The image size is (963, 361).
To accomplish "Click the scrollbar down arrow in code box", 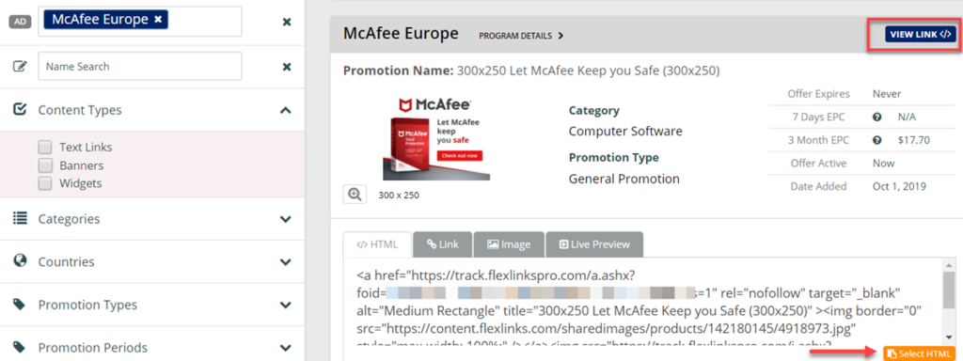I will click(950, 337).
